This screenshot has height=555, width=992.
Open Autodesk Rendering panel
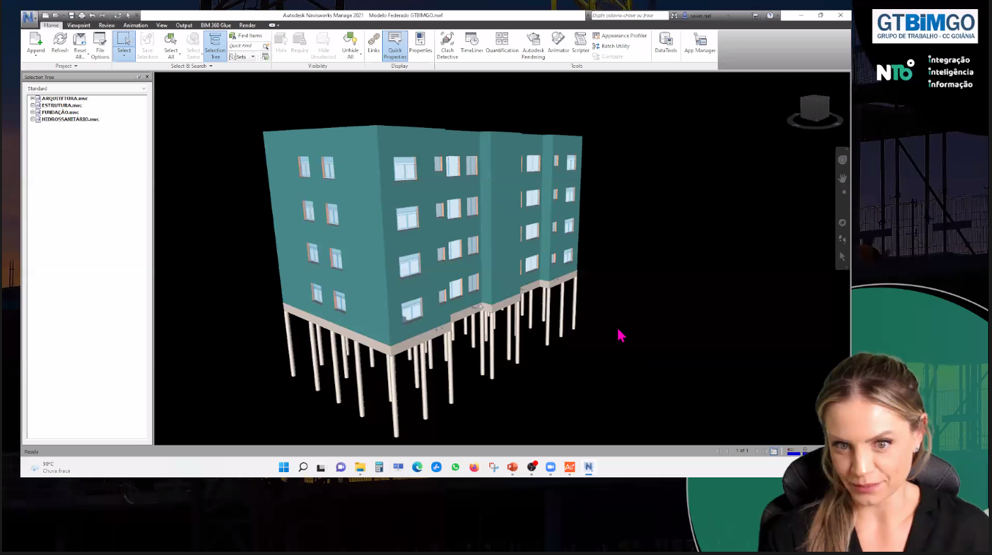tap(533, 44)
